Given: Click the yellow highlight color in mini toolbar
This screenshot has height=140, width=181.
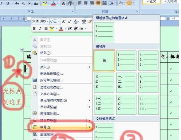Looking at the screenshot, I should click(52, 29).
